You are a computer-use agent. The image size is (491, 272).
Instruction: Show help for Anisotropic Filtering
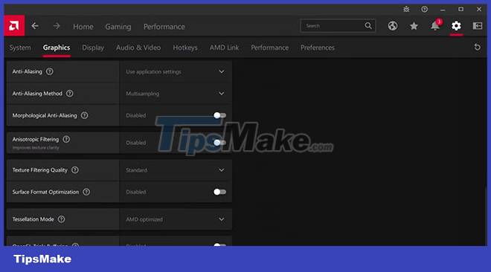[x=66, y=139]
